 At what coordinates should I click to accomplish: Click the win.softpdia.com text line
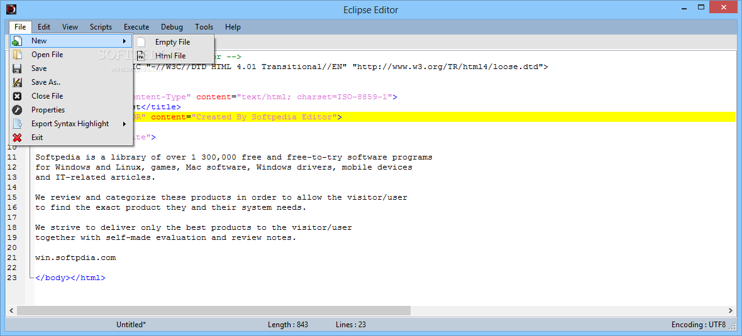75,257
